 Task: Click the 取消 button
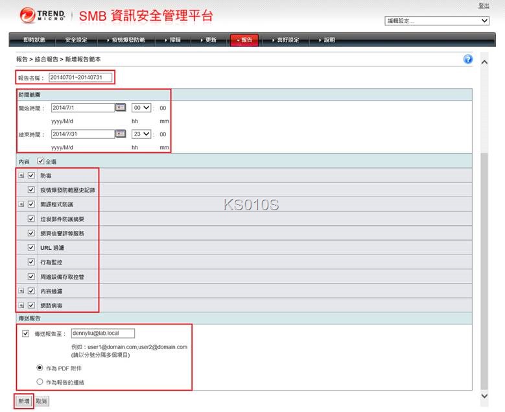click(41, 401)
